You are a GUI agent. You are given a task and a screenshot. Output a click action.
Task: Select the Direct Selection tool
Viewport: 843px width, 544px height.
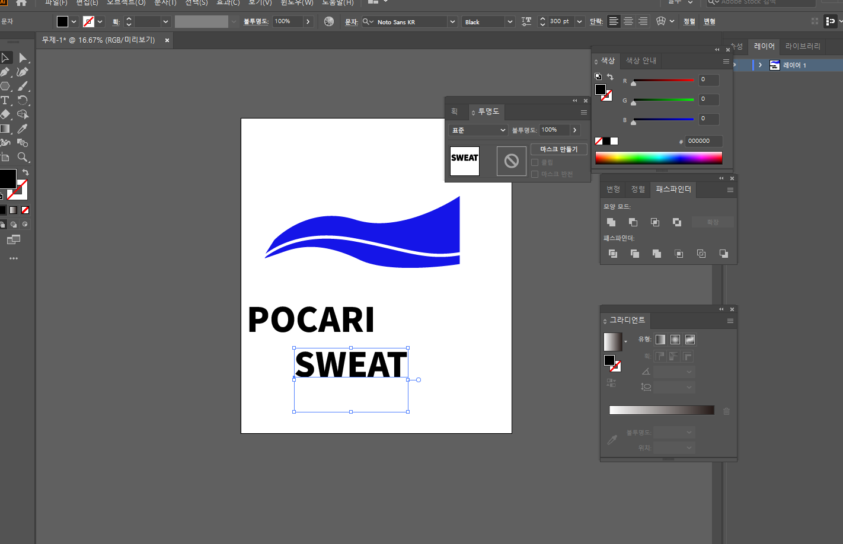click(x=23, y=57)
